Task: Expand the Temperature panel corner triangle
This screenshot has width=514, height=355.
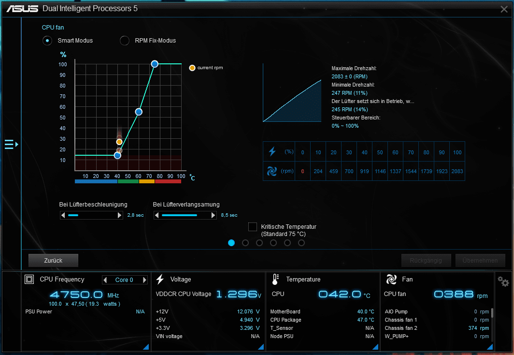Action: tap(375, 346)
